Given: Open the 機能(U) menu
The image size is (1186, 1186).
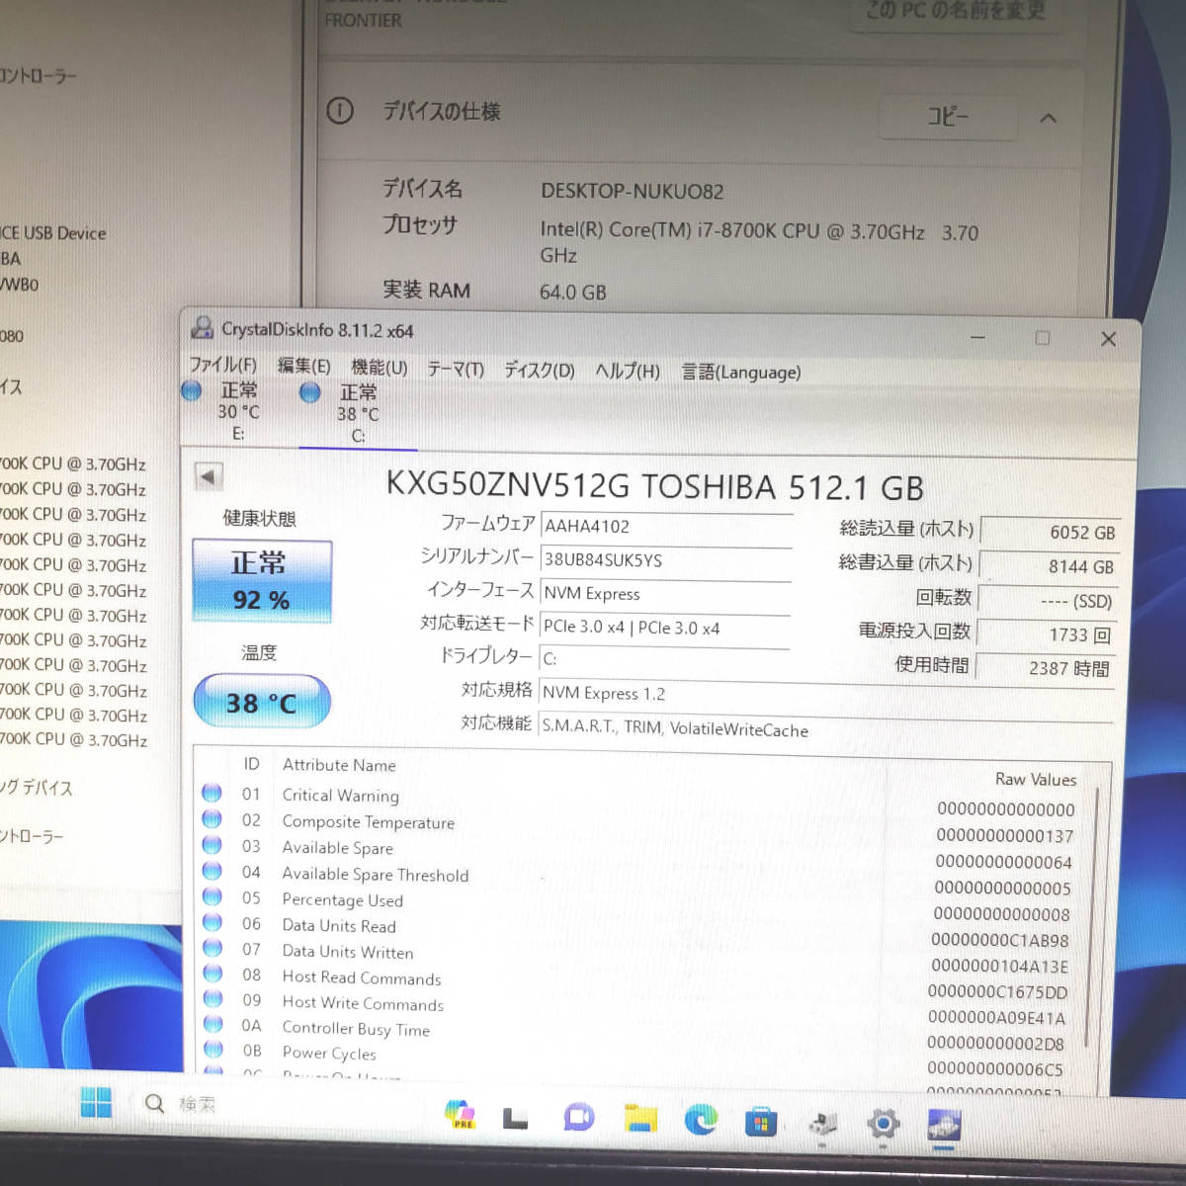Looking at the screenshot, I should click(379, 368).
